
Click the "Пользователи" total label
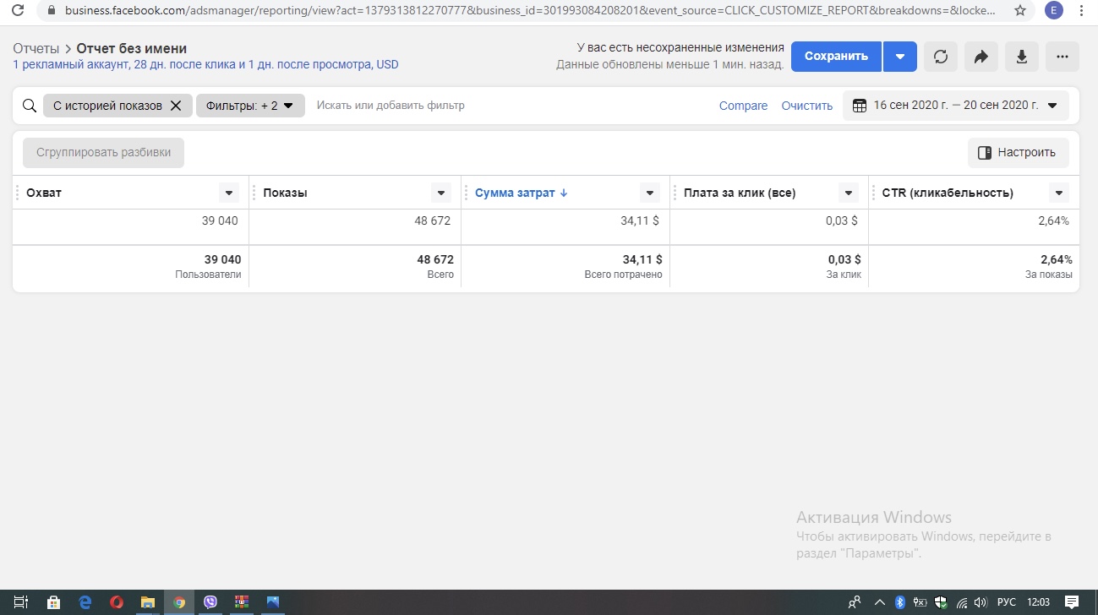coord(208,275)
